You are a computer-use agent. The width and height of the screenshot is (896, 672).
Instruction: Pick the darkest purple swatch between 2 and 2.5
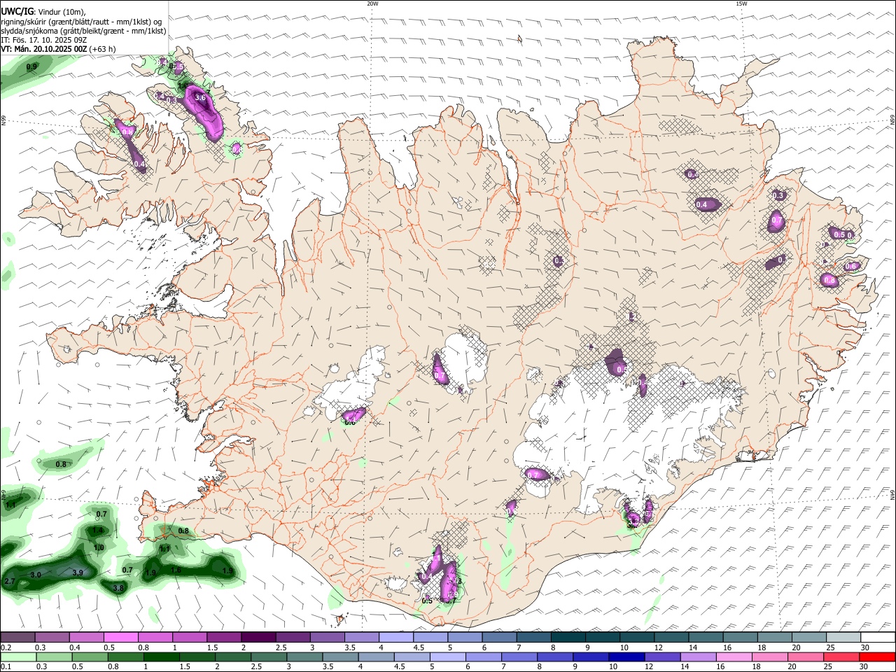(258, 638)
